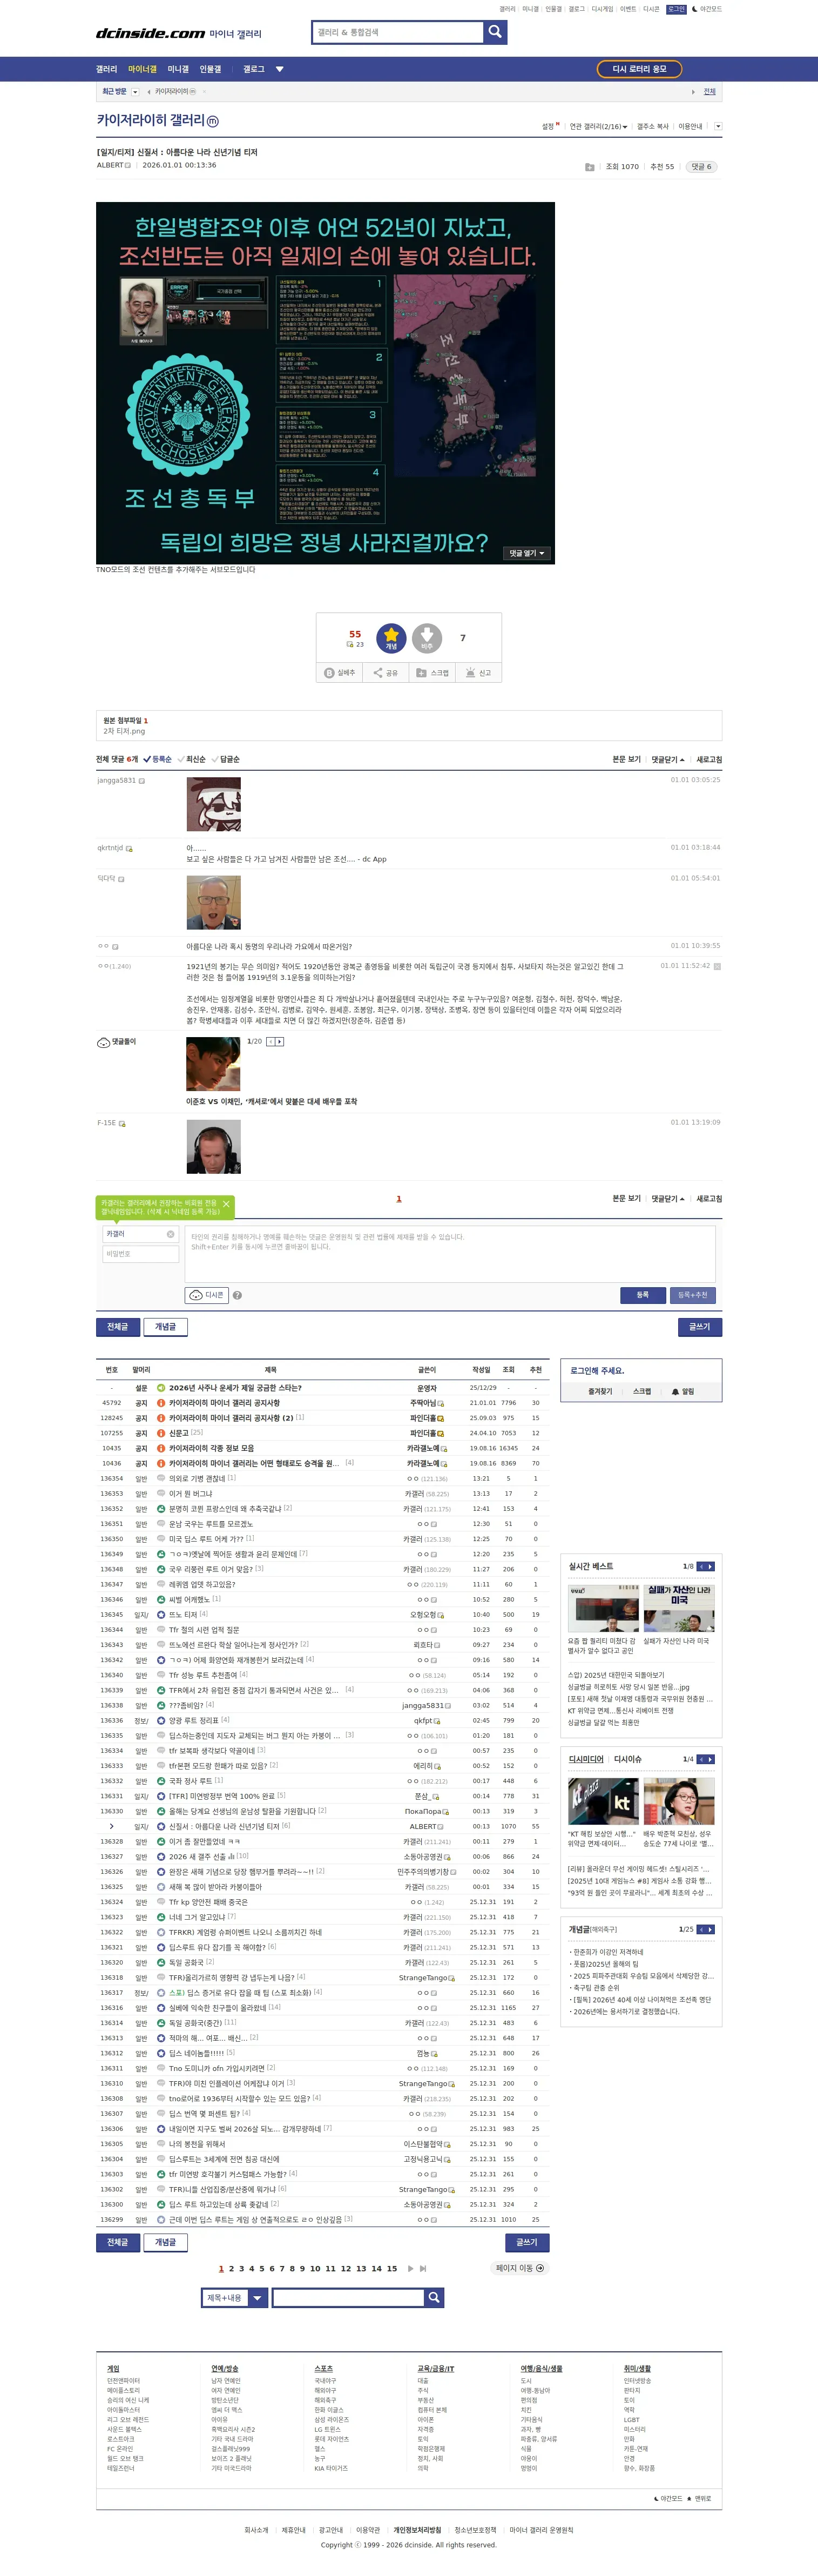818x2576 pixels.
Task: Click the 본문 보기 link above comments
Action: 627,759
